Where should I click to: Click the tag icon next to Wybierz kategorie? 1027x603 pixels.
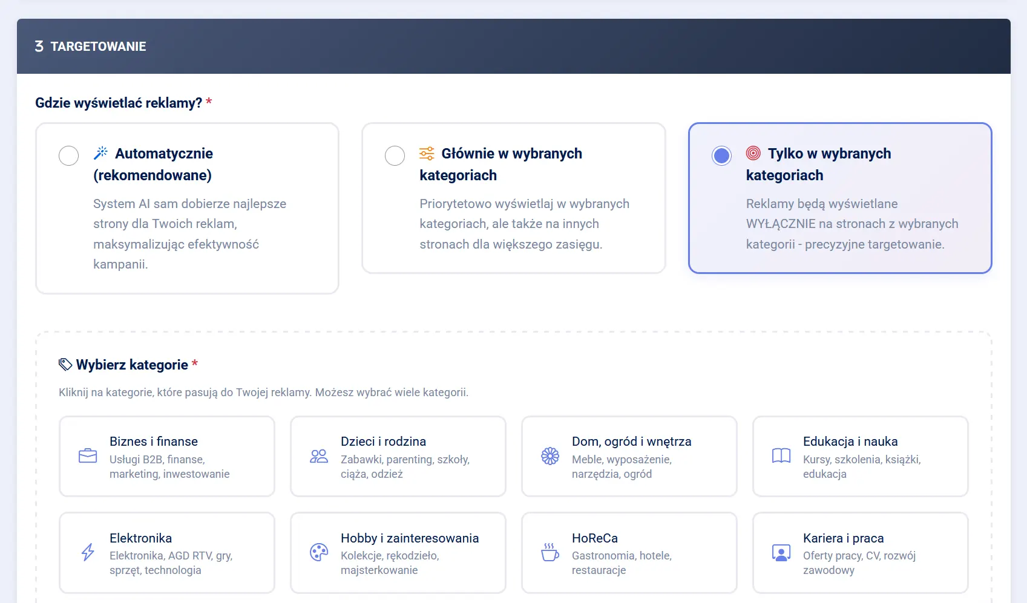pyautogui.click(x=65, y=364)
